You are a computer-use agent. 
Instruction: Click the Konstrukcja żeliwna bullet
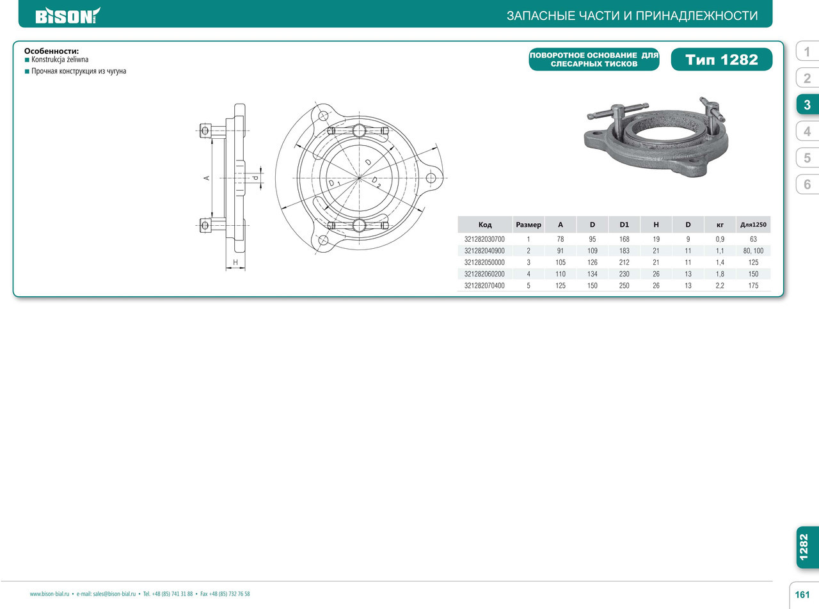tap(60, 59)
